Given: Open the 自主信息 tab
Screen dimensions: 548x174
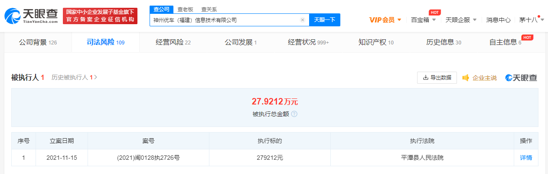Looking at the screenshot, I should pyautogui.click(x=506, y=42).
